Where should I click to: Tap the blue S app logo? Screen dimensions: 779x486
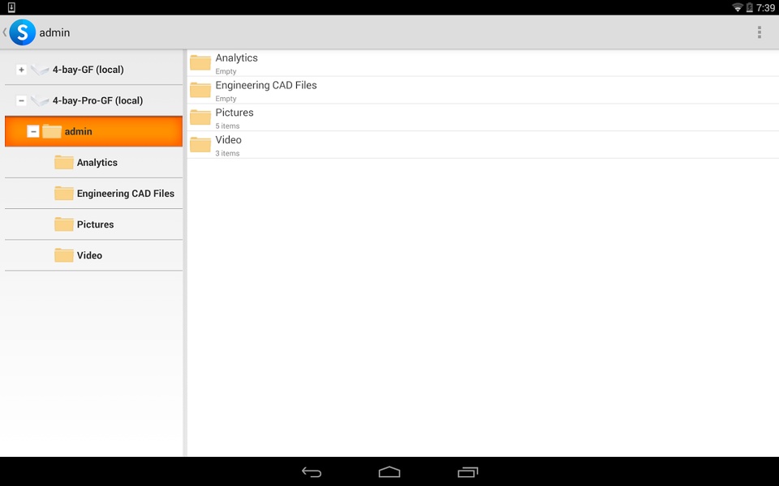(x=23, y=32)
